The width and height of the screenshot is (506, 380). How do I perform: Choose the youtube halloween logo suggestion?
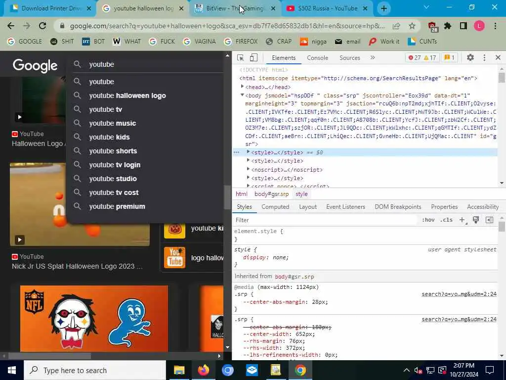click(127, 95)
